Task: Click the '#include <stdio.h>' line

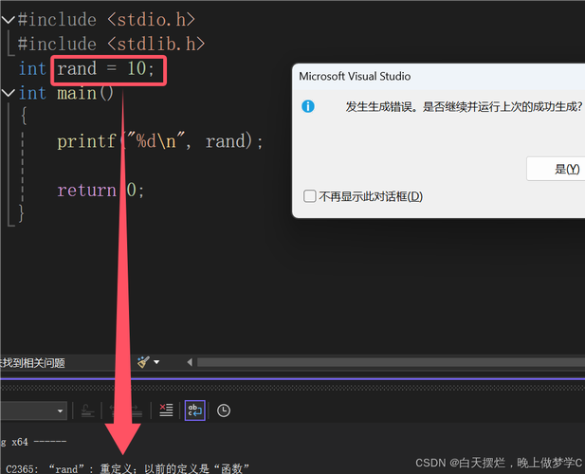Action: 106,19
